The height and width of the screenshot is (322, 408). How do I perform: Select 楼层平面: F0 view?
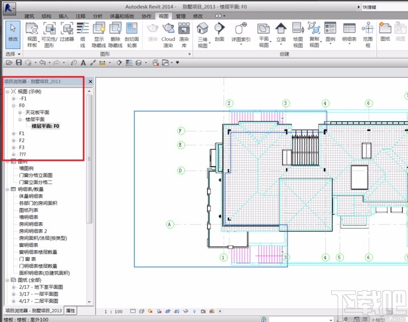(46, 127)
